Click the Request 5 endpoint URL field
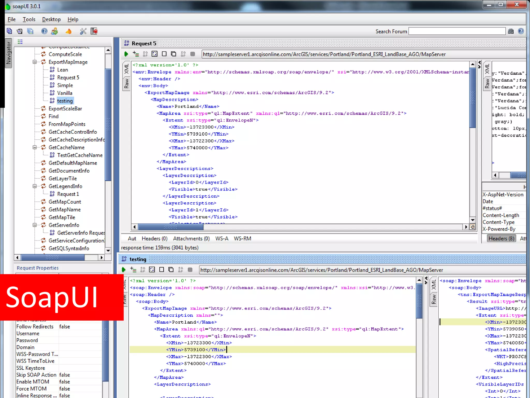The width and height of the screenshot is (530, 398). [x=364, y=54]
